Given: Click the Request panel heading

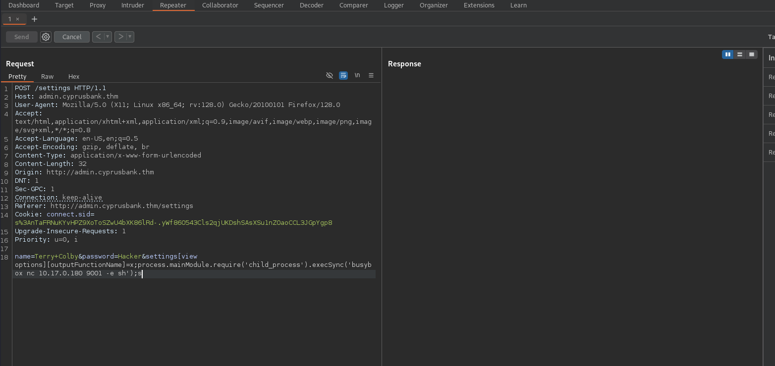Looking at the screenshot, I should click(20, 64).
